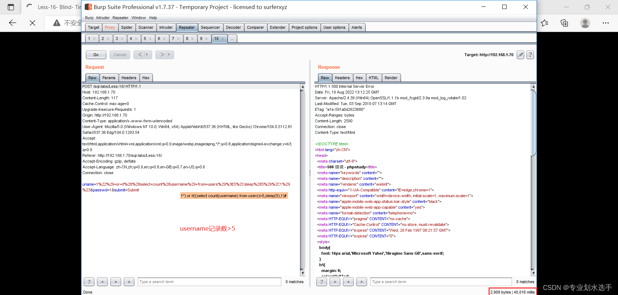Go to next match in response search
This screenshot has width=618, height=295.
[362, 282]
